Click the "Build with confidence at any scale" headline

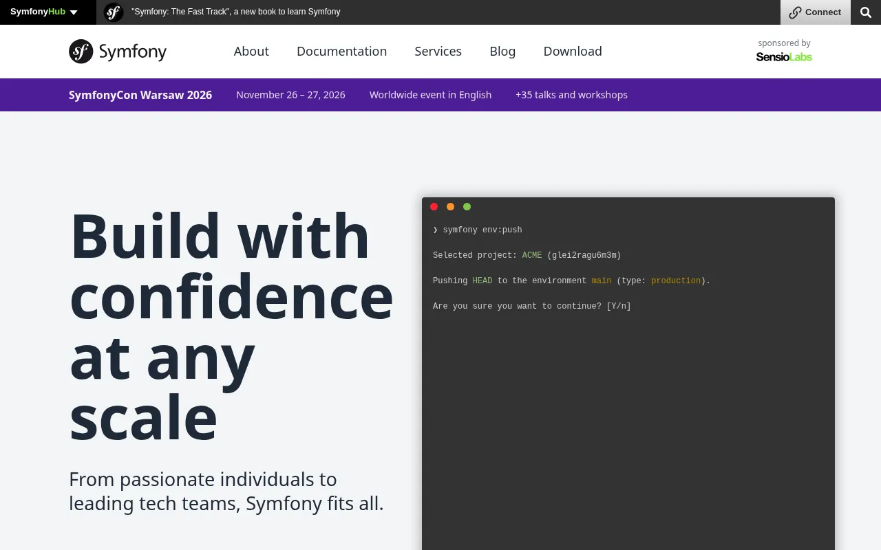point(231,326)
